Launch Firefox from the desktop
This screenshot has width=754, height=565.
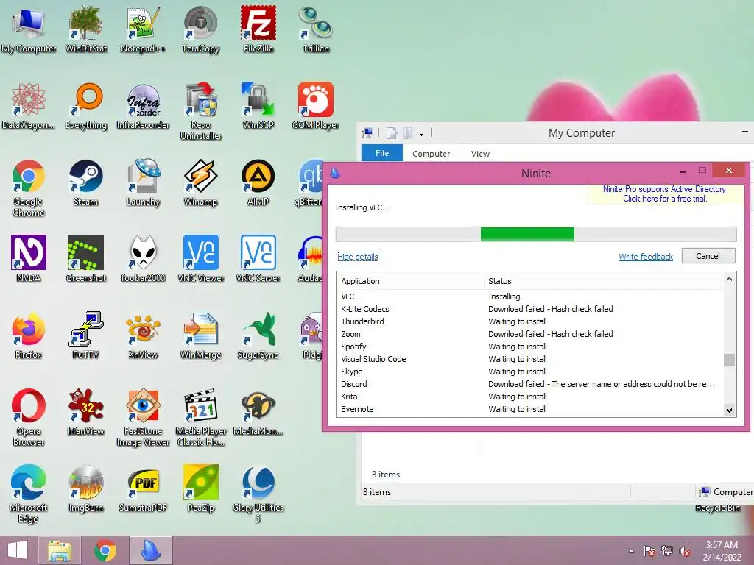click(x=29, y=335)
